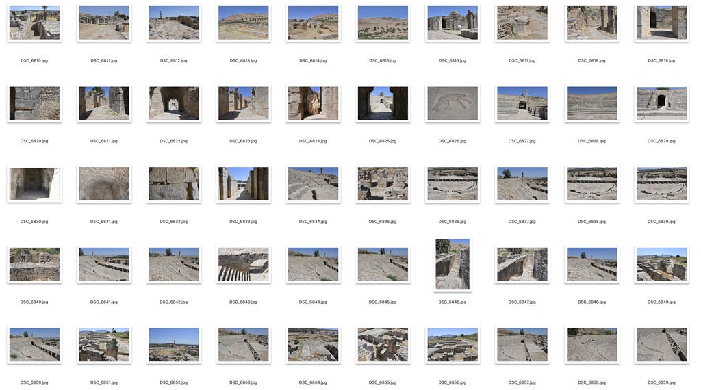Click the DSC_6844.jpg thumbnail
Viewport: 701px width, 390px height.
[314, 264]
